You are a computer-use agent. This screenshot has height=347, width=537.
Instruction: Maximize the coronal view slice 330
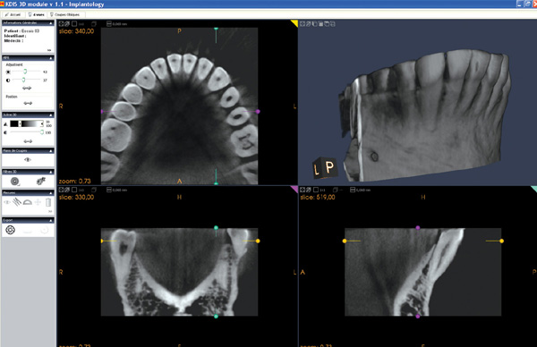(61, 190)
